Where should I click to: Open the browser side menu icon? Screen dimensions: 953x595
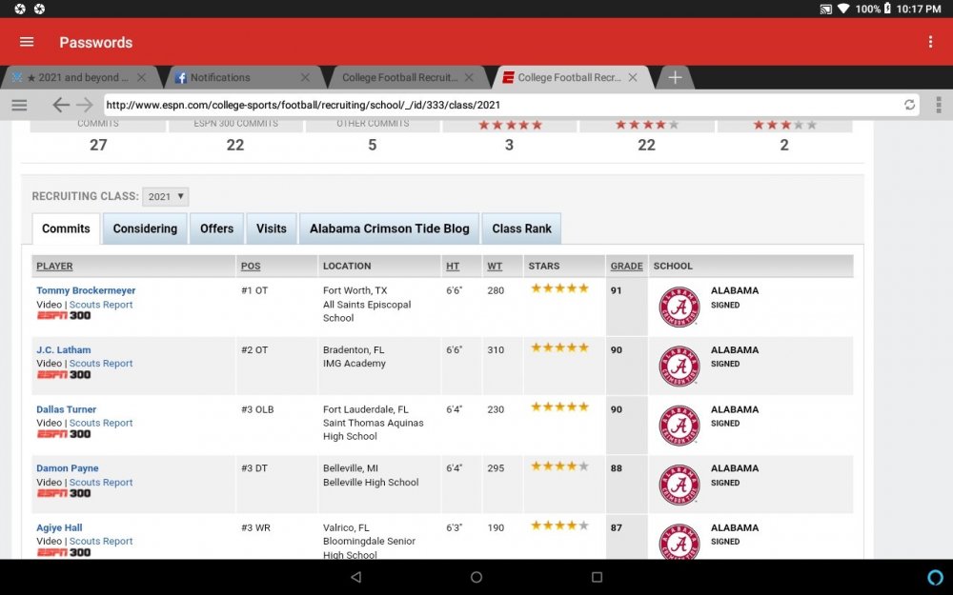pos(19,105)
